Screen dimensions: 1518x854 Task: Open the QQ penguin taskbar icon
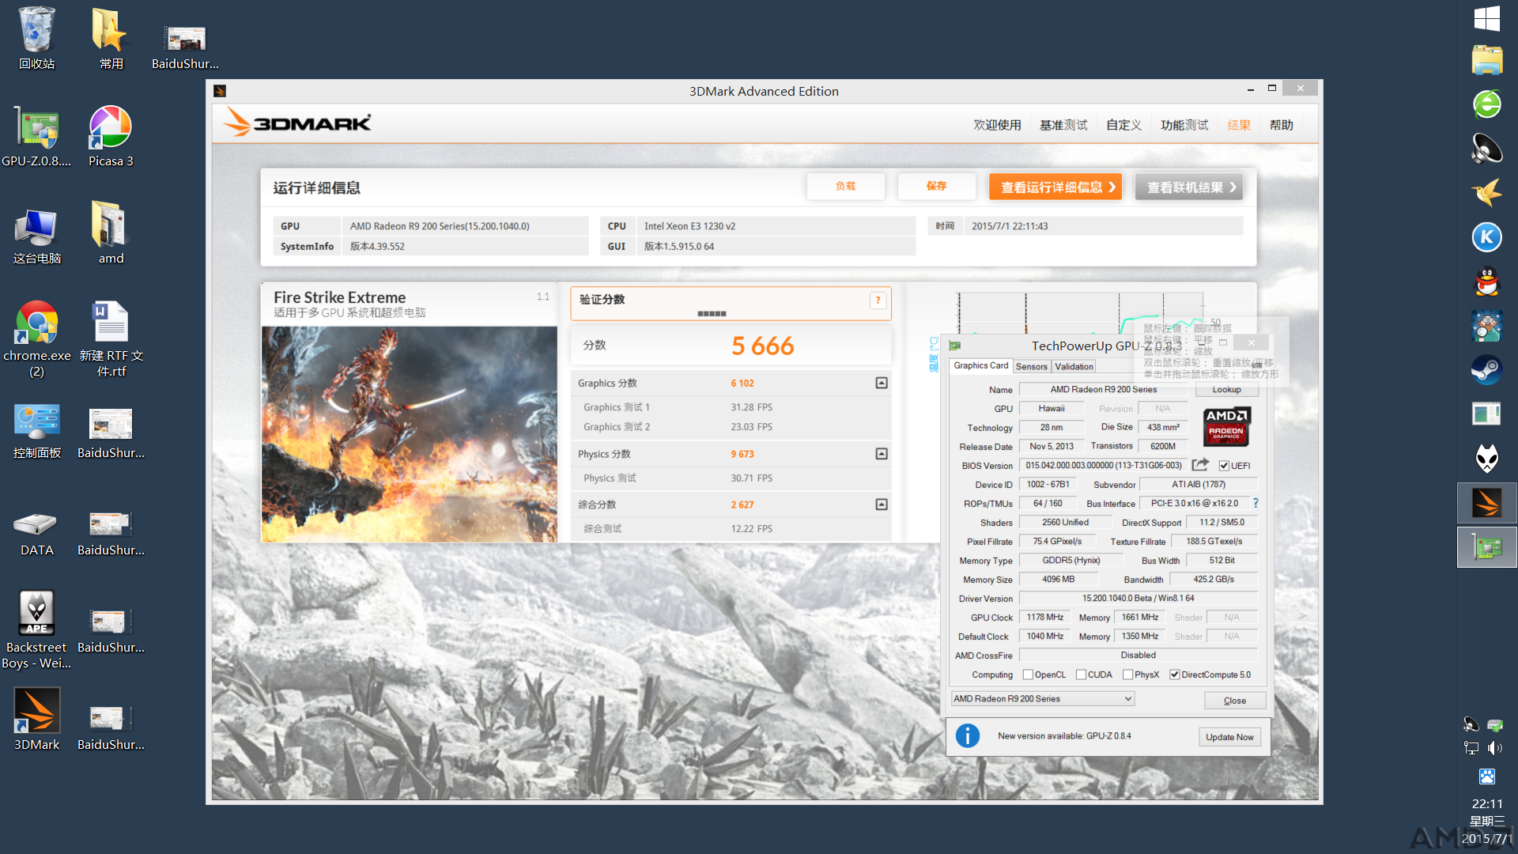(1486, 281)
